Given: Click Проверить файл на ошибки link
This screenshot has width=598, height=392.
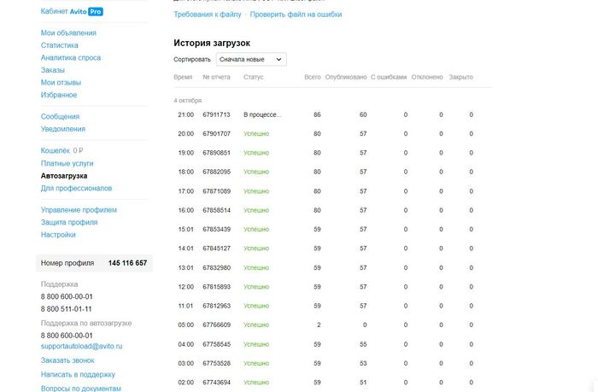Looking at the screenshot, I should pyautogui.click(x=296, y=15).
